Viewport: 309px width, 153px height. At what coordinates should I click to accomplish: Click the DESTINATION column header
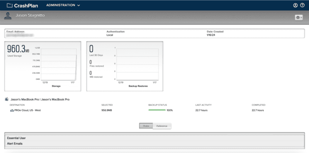[x=17, y=105]
